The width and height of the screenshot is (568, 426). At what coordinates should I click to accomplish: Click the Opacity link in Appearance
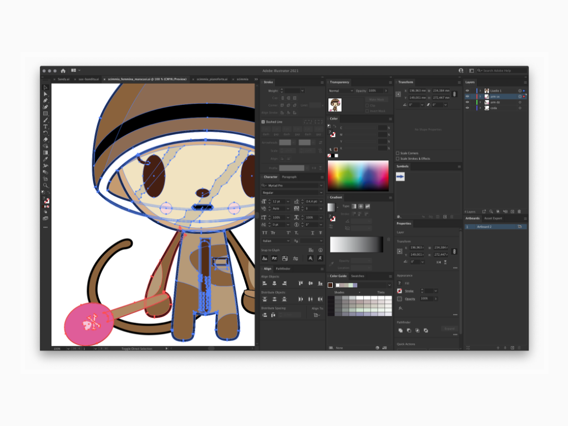pos(410,299)
